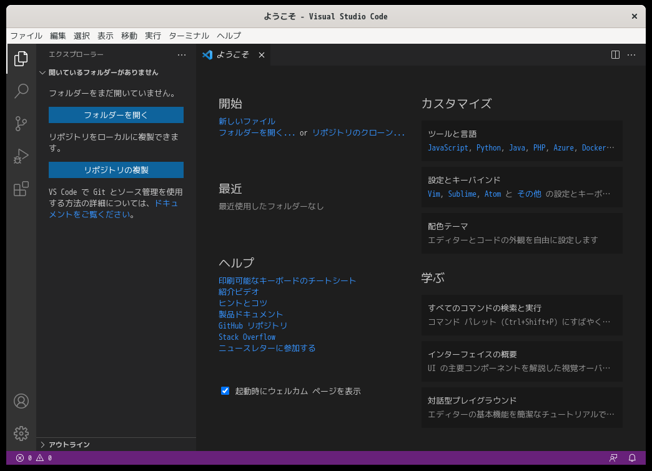Click the フォルダーを開く button in sidebar

point(116,115)
